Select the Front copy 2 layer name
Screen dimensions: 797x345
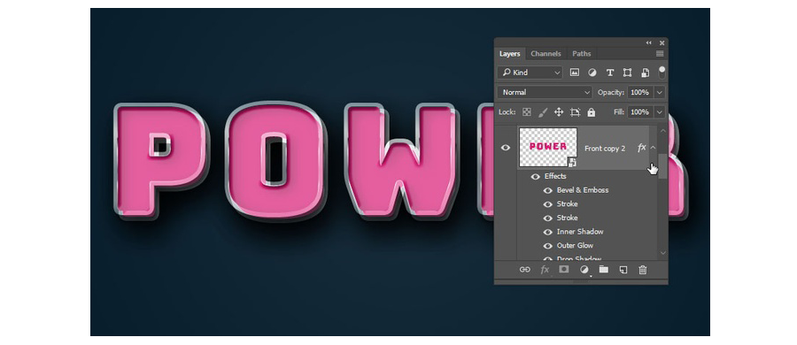click(605, 149)
